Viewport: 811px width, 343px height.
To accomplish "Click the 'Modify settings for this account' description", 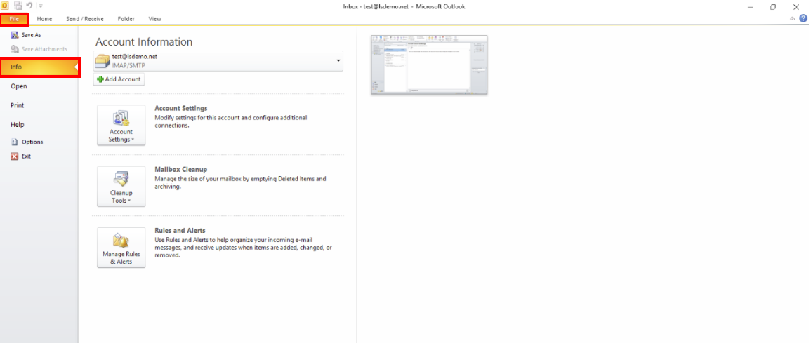I will 231,121.
